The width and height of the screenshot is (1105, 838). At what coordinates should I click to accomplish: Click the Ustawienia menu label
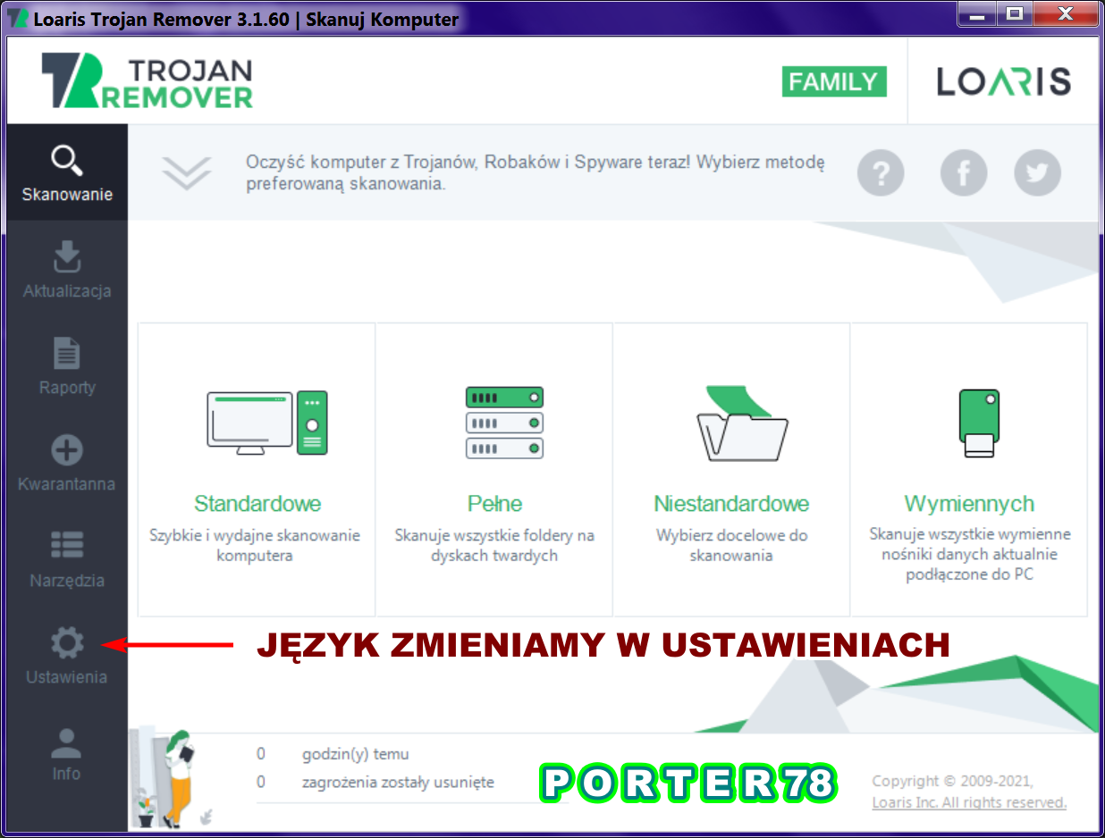coord(67,677)
